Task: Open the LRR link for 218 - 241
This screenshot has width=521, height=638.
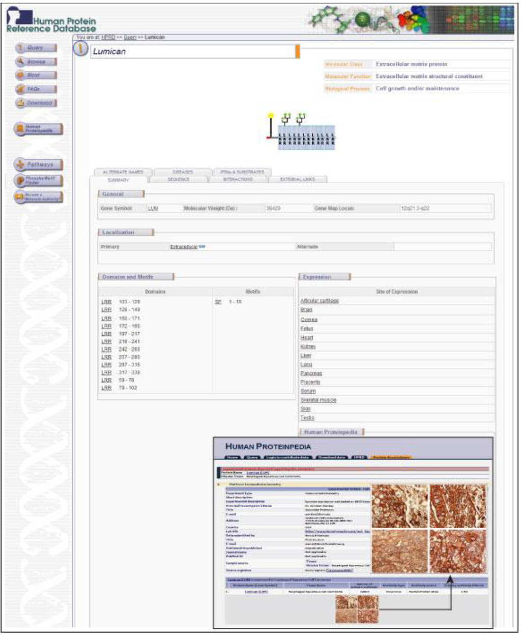Action: (106, 342)
